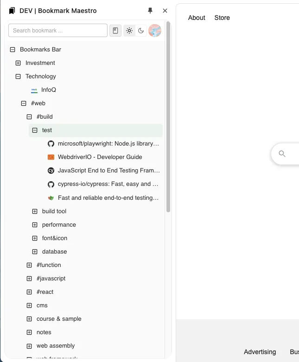299x362 pixels.
Task: Expand the course & sample folder
Action: pos(29,319)
